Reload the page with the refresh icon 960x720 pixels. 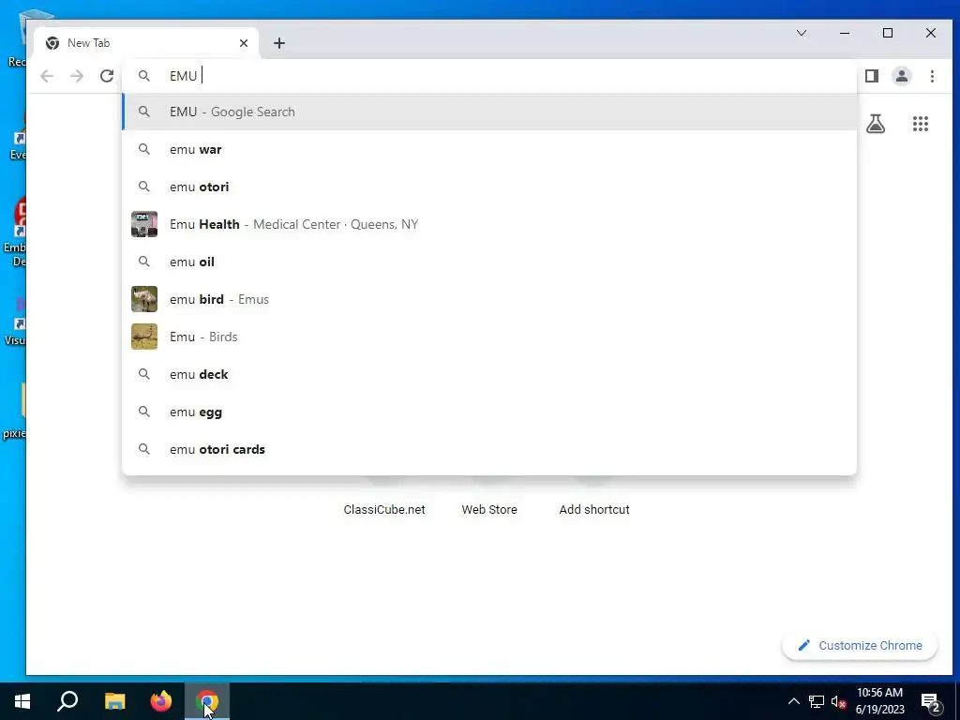pyautogui.click(x=107, y=76)
